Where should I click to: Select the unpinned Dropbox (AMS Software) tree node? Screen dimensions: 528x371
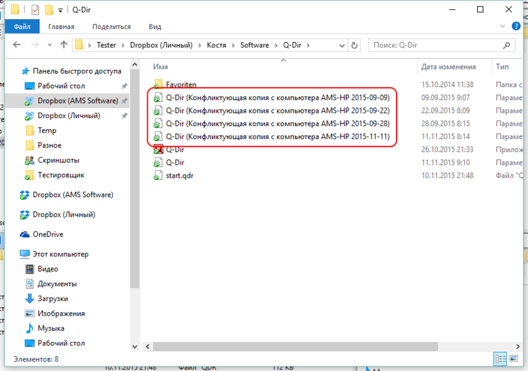click(73, 194)
